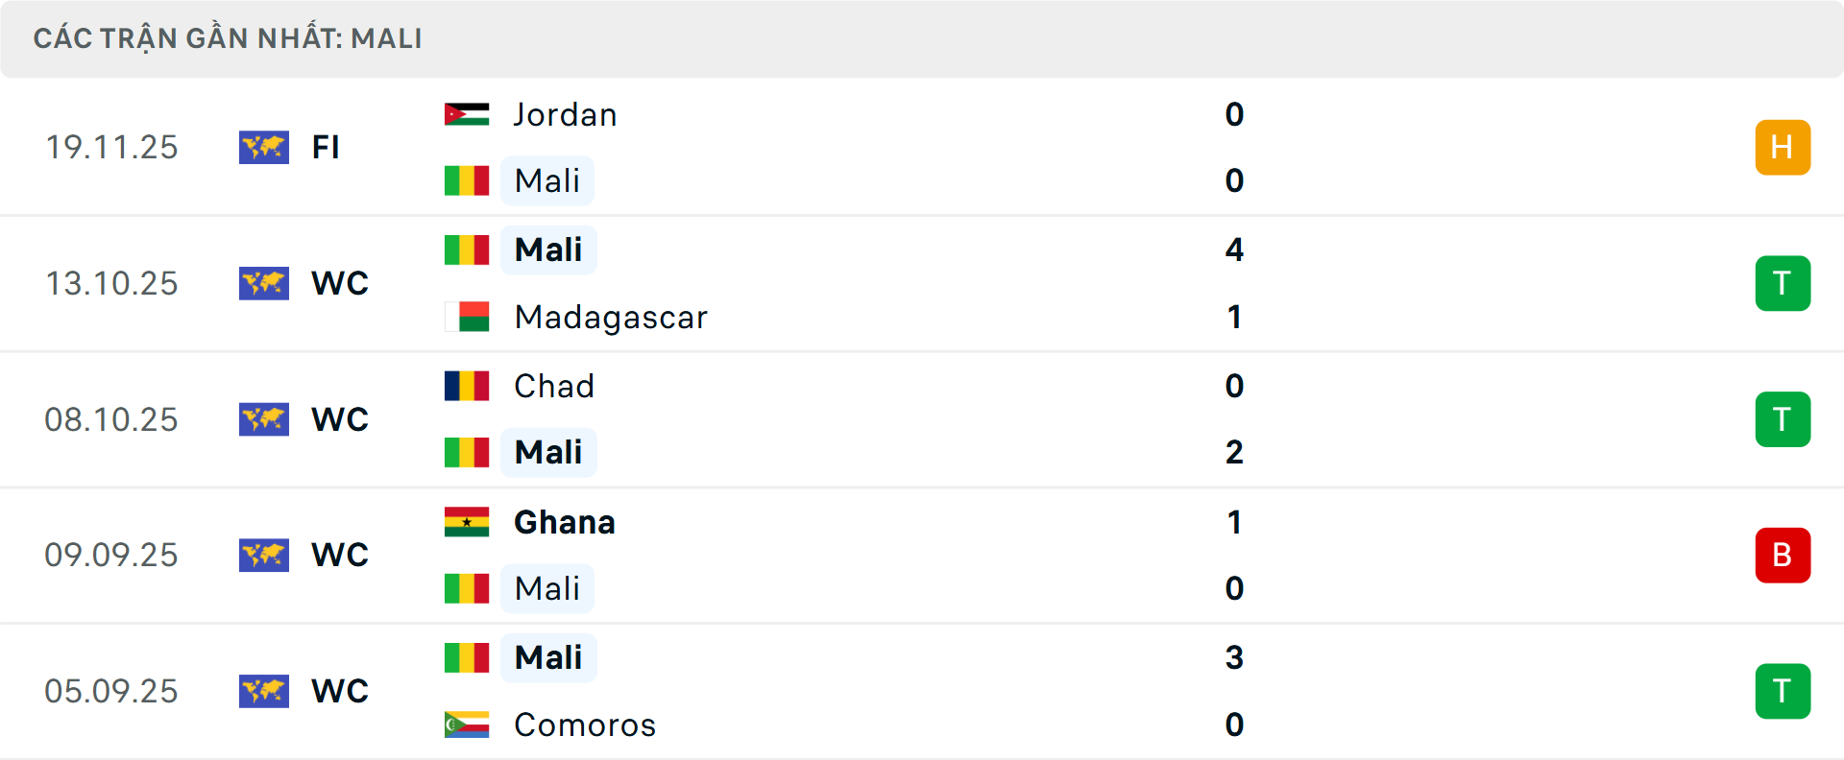The image size is (1844, 760).
Task: Click green T badge for Comoros match
Action: pos(1783,691)
